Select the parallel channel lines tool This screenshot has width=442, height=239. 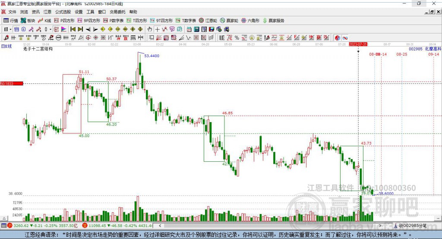[x=211, y=38]
